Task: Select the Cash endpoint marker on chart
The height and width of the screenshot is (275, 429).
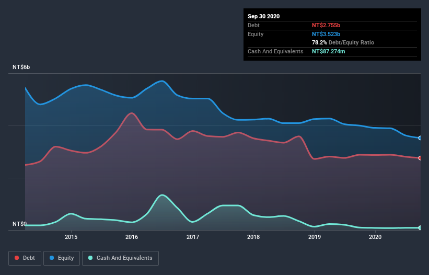Action: click(x=420, y=227)
